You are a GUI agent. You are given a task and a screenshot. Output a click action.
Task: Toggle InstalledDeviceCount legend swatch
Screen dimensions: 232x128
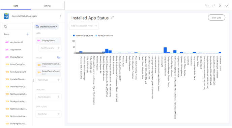click(x=74, y=36)
